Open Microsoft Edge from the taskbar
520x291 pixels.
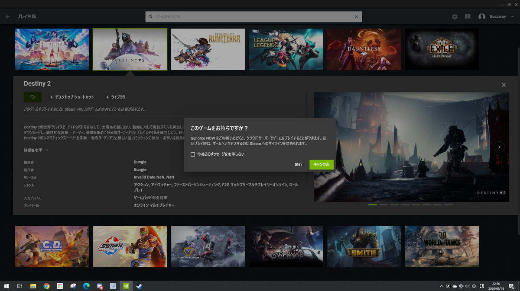pyautogui.click(x=86, y=286)
